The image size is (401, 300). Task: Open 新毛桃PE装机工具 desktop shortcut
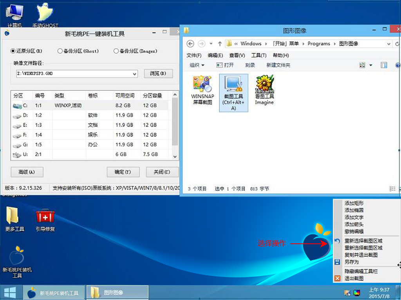(x=17, y=261)
